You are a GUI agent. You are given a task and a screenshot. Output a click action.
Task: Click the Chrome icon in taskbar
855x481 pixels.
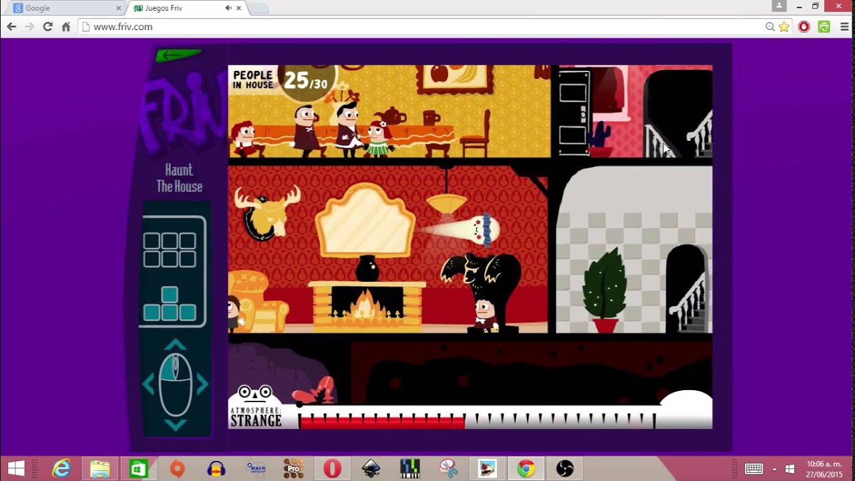[x=526, y=468]
